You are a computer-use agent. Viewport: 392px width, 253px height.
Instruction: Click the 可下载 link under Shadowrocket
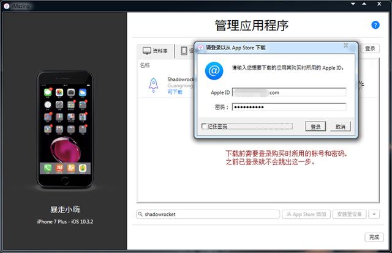(175, 92)
